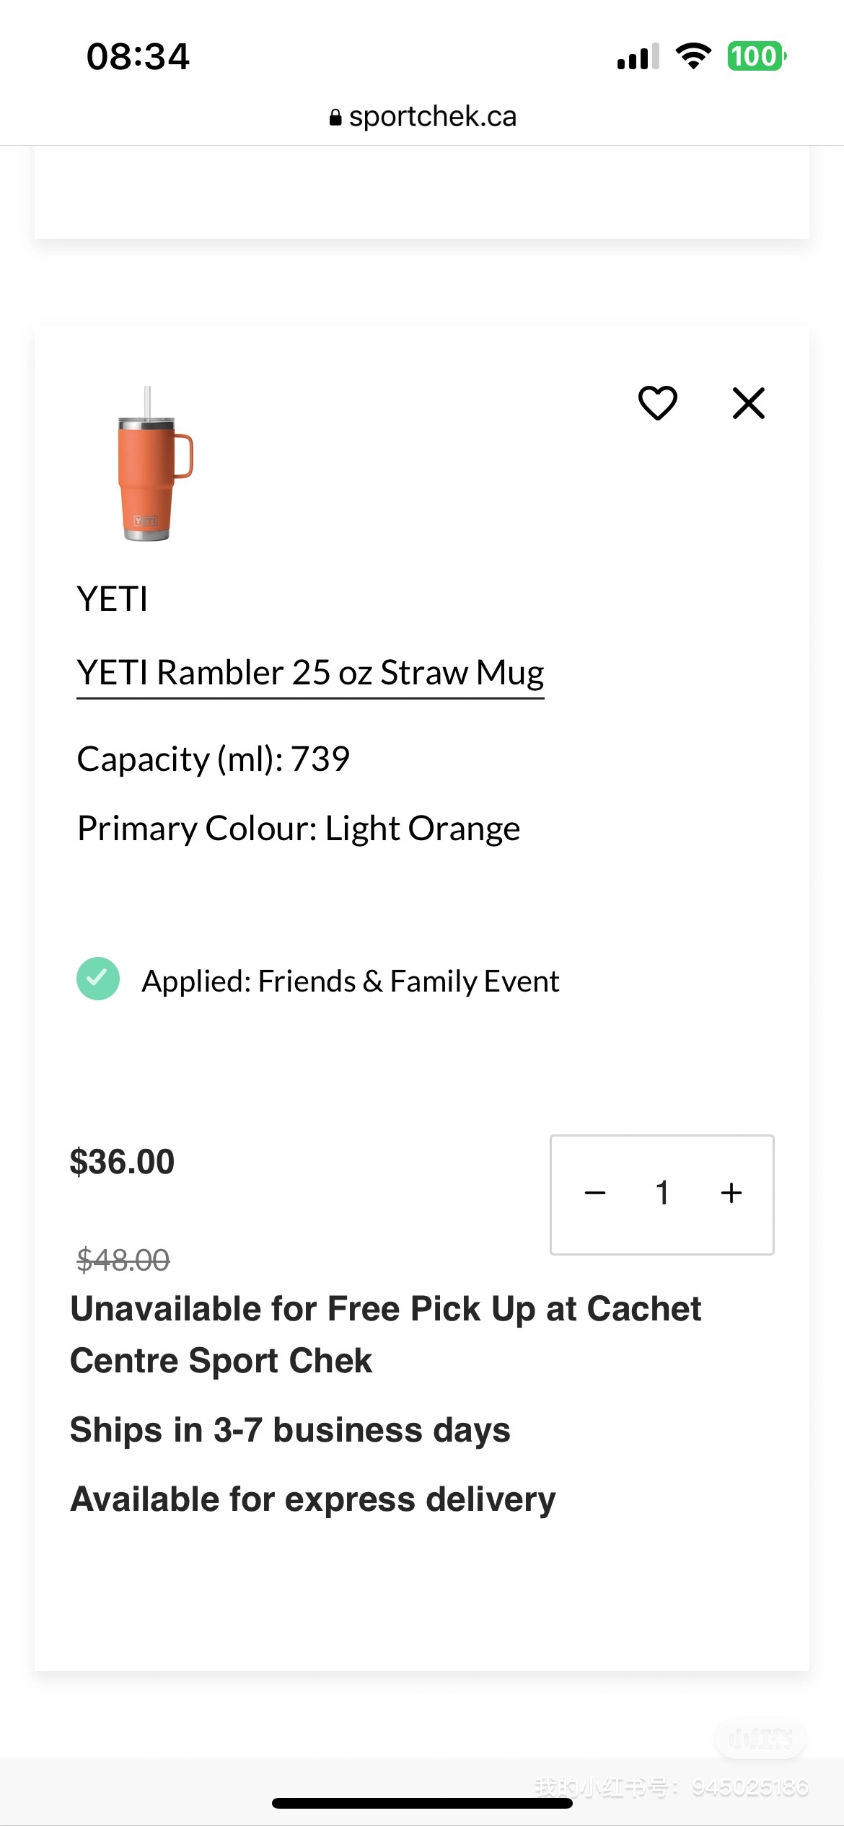Viewport: 844px width, 1826px height.
Task: Open the YETI Rambler 25 oz Straw Mug link
Action: [310, 673]
